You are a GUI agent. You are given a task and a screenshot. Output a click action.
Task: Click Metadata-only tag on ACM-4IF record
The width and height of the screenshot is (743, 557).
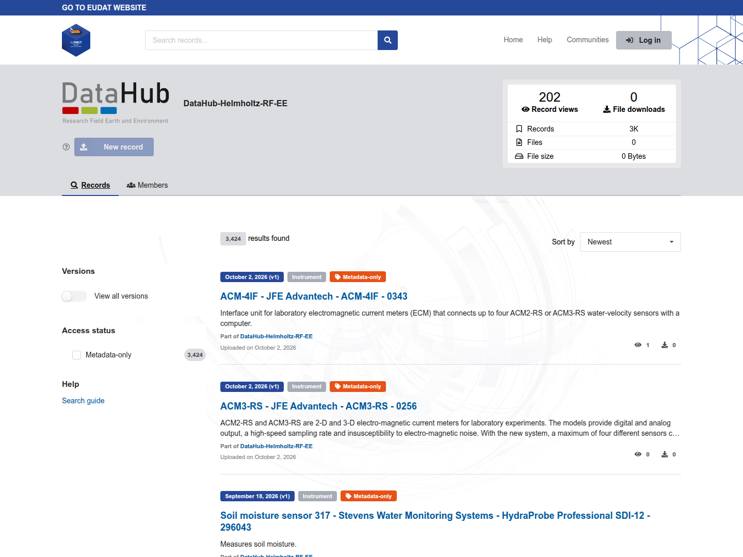(x=358, y=277)
